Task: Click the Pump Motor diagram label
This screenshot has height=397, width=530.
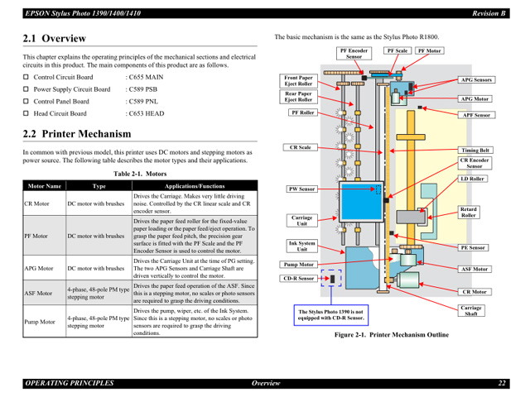Action: tap(299, 265)
